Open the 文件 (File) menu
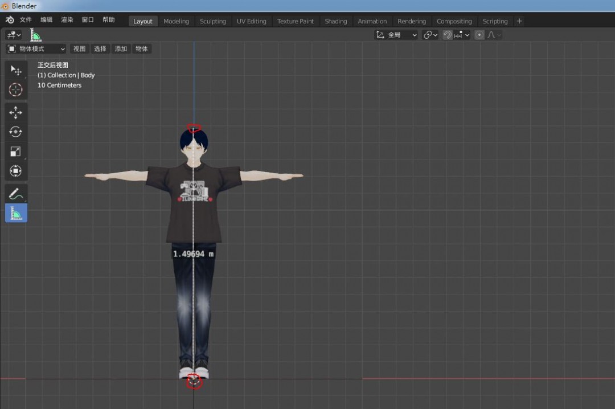 pos(26,20)
